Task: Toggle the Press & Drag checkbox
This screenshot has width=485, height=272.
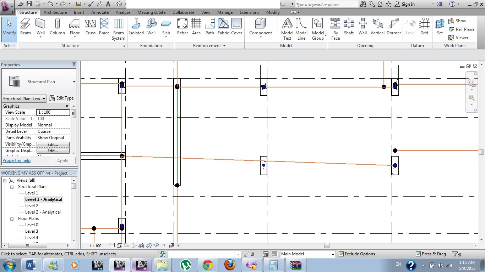Action: click(418, 254)
